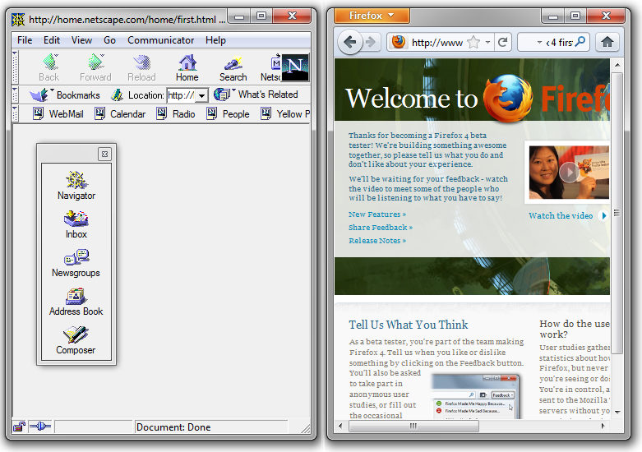The image size is (642, 452).
Task: Expand the orange Firefox menu button
Action: pyautogui.click(x=372, y=16)
